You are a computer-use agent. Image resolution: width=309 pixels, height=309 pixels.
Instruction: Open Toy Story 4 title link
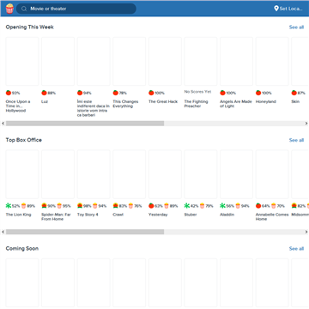(x=88, y=215)
